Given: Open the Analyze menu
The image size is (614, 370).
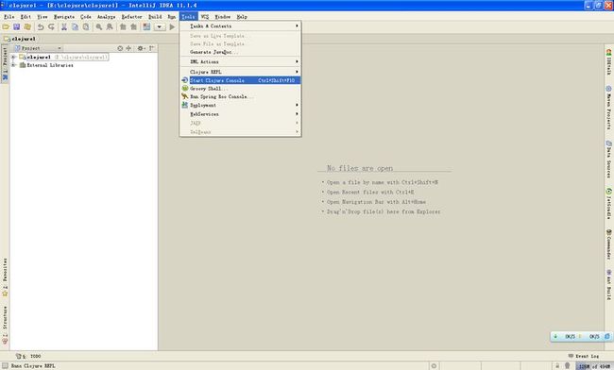Looking at the screenshot, I should [106, 17].
